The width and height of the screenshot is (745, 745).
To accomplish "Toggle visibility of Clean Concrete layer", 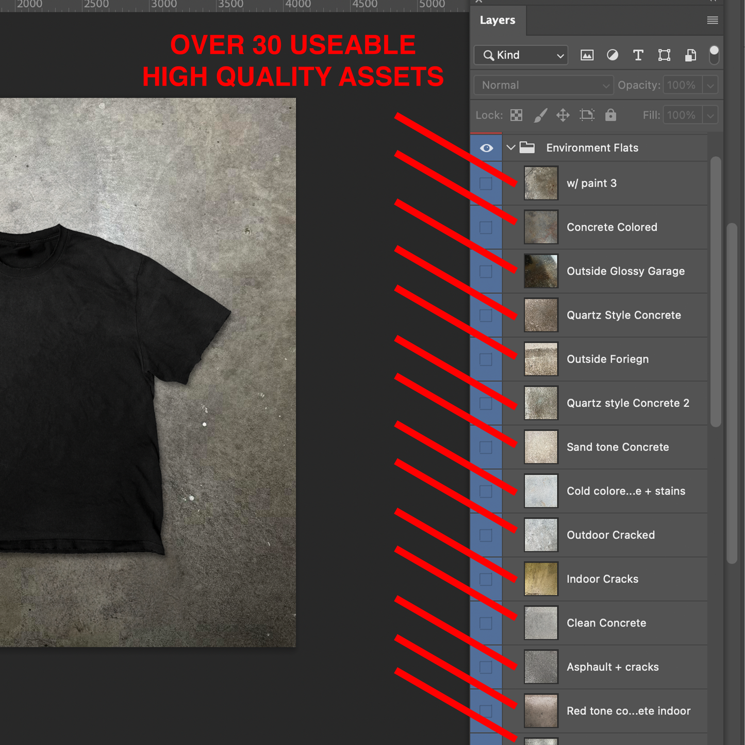I will coord(485,622).
